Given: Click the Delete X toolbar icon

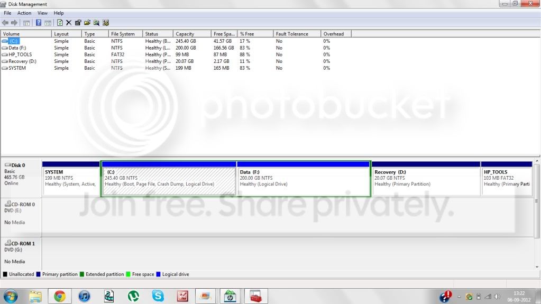Looking at the screenshot, I should click(69, 23).
